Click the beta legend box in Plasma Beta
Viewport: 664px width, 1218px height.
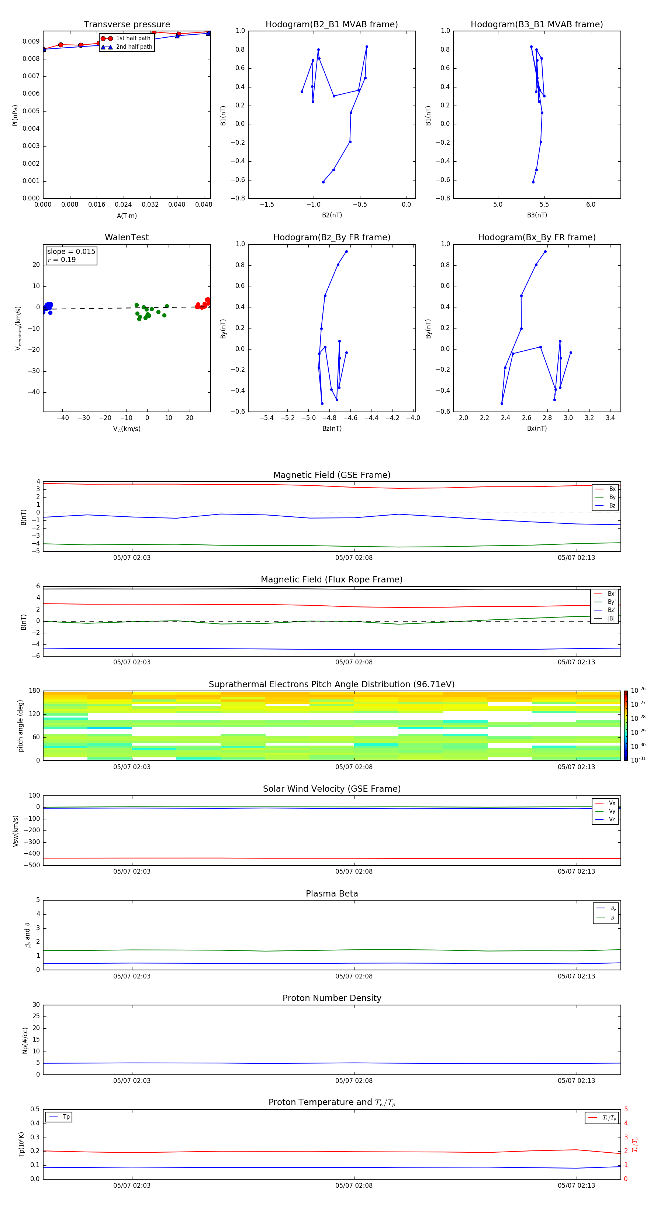point(605,913)
